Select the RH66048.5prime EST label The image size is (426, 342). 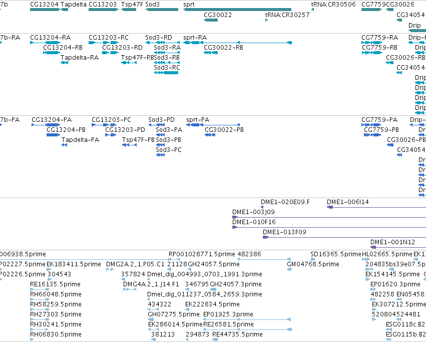(x=56, y=294)
